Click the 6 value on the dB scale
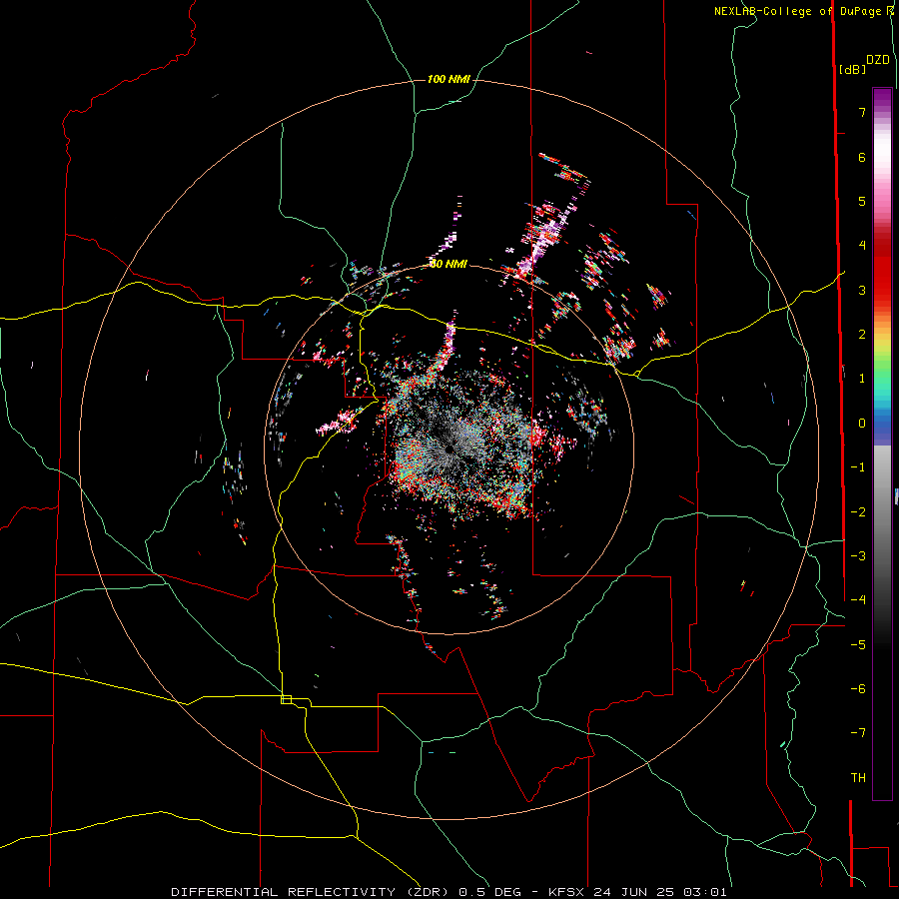 862,157
